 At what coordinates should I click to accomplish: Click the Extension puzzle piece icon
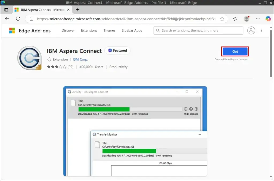[x=49, y=60]
